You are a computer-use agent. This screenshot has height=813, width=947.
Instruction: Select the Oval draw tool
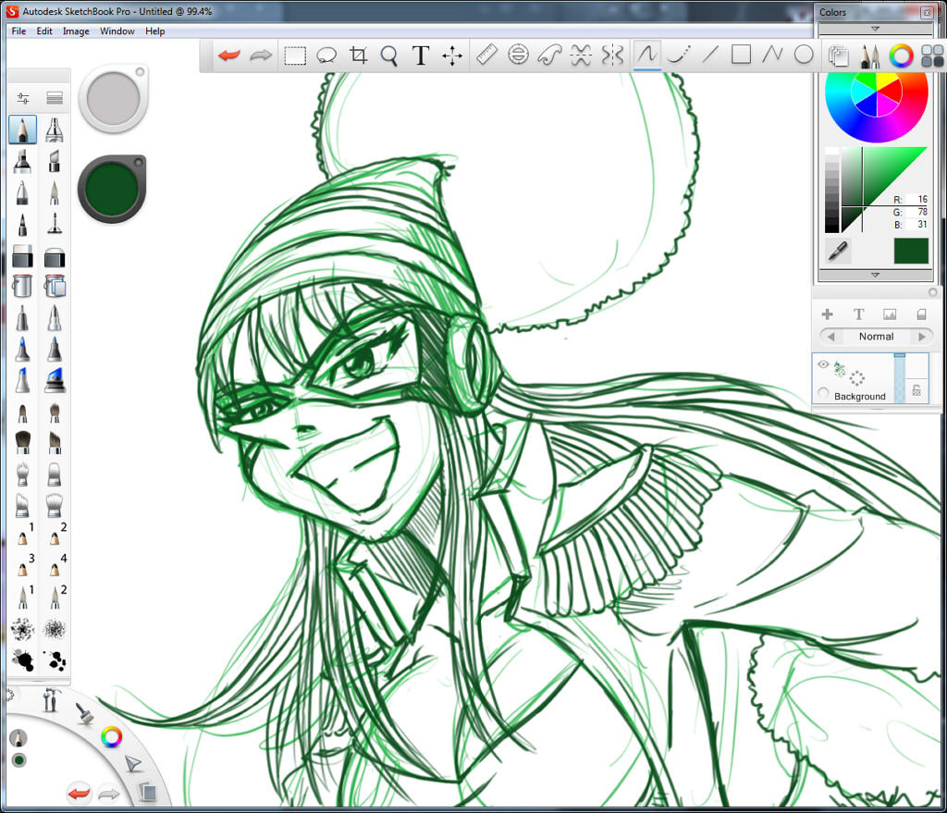click(804, 55)
